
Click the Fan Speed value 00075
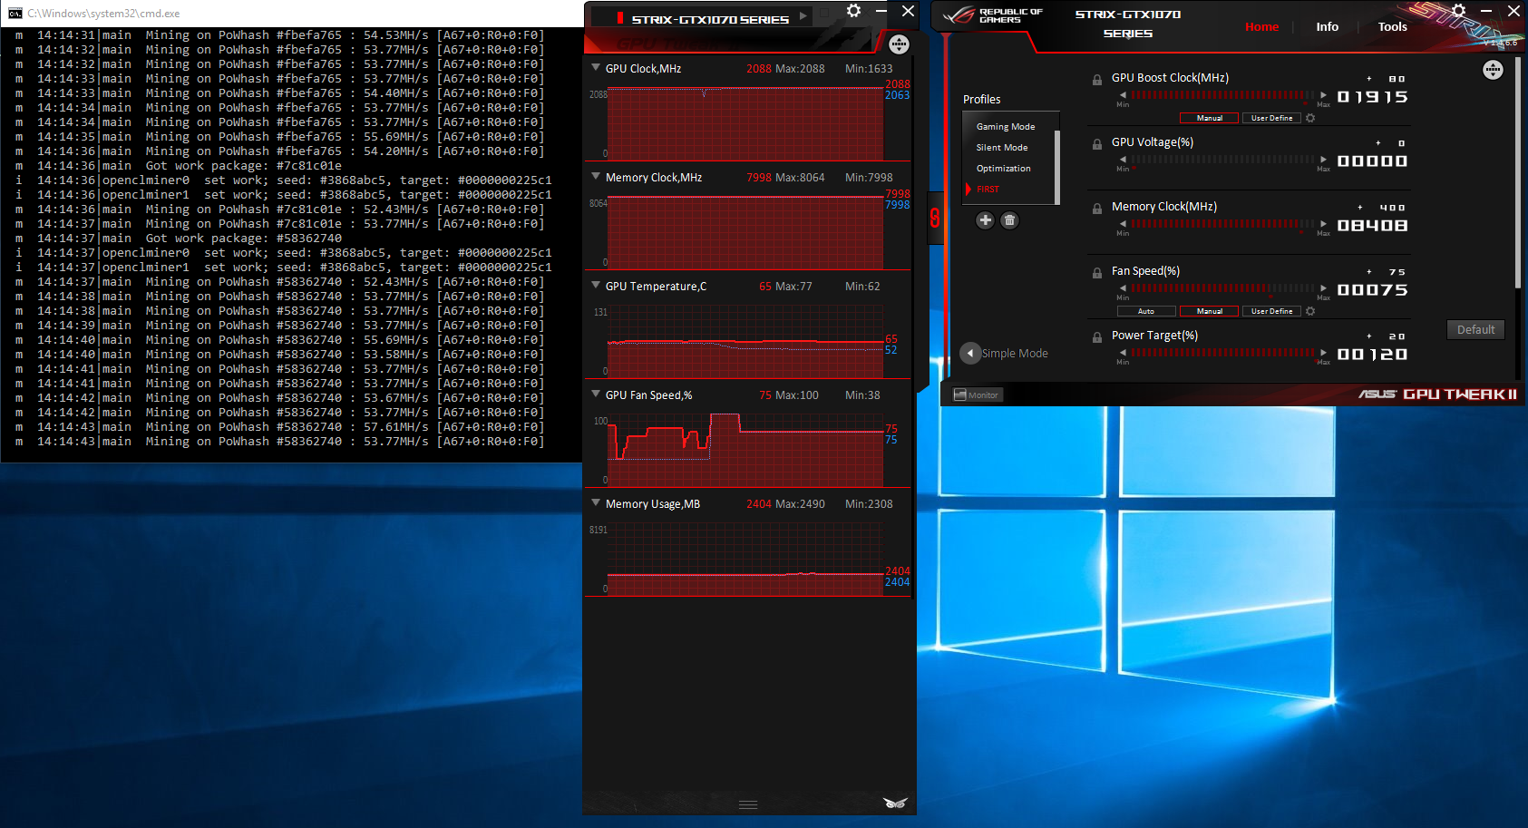point(1372,290)
